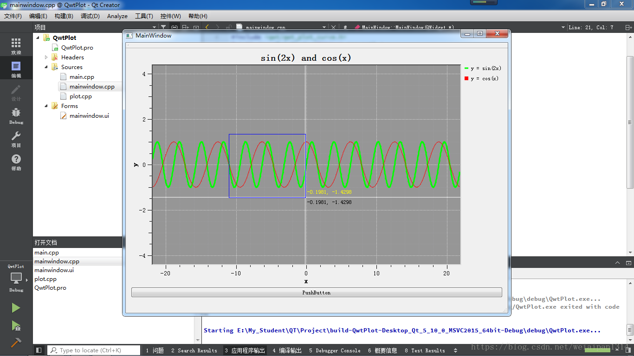The width and height of the screenshot is (634, 356).
Task: Open the 设计 (Design) mode
Action: [x=16, y=92]
